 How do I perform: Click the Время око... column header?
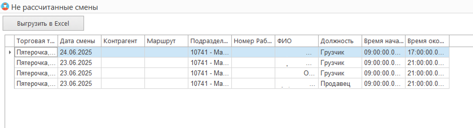(x=427, y=41)
